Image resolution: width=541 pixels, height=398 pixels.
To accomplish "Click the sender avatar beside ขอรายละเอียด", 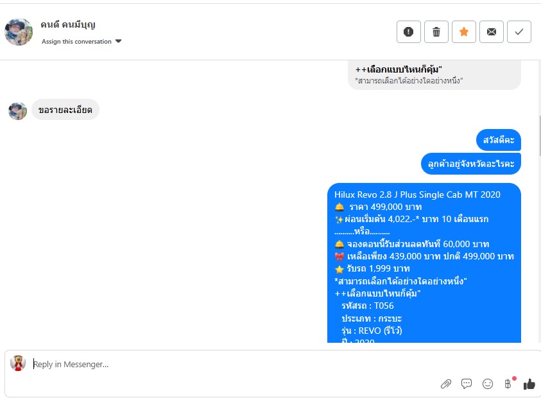I will click(x=17, y=111).
